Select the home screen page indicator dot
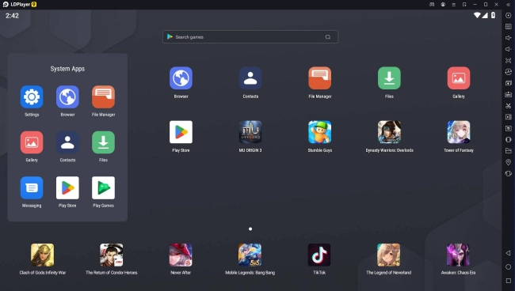 tap(250, 229)
